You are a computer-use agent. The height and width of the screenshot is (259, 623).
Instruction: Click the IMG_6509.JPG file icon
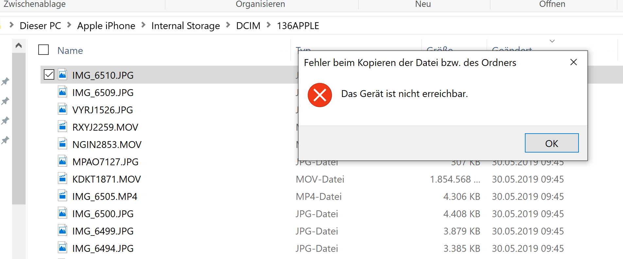coord(62,92)
